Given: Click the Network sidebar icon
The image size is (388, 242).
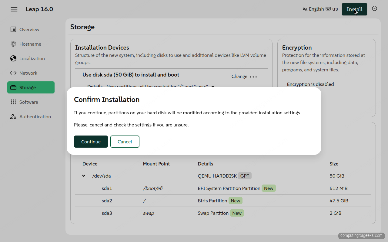Looking at the screenshot, I should point(13,73).
